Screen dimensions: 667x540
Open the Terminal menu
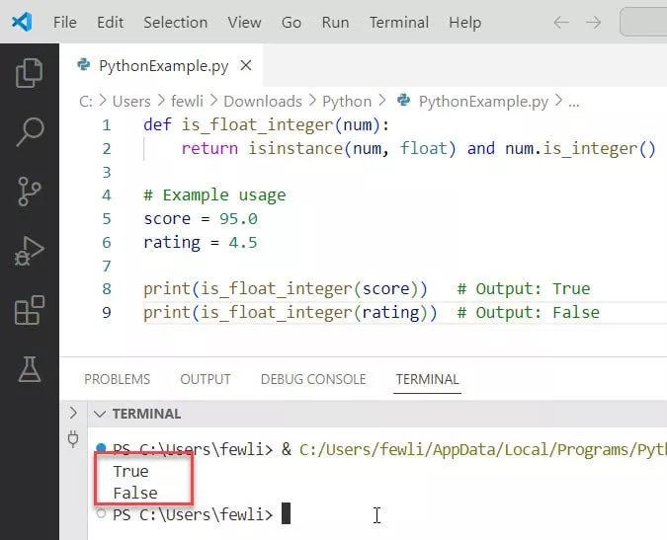tap(398, 22)
